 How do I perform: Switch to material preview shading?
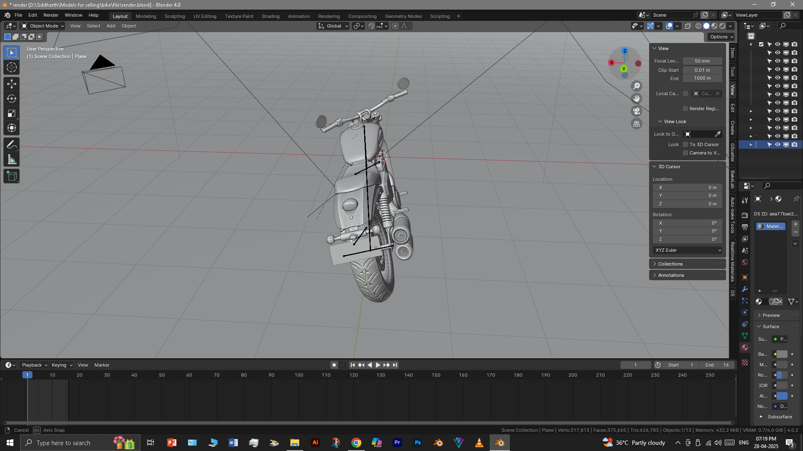pyautogui.click(x=714, y=26)
